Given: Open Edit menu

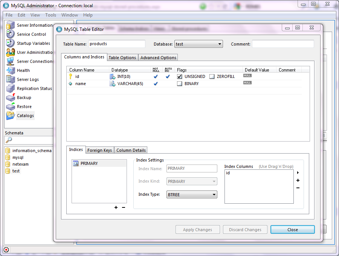Looking at the screenshot, I should click(21, 15).
